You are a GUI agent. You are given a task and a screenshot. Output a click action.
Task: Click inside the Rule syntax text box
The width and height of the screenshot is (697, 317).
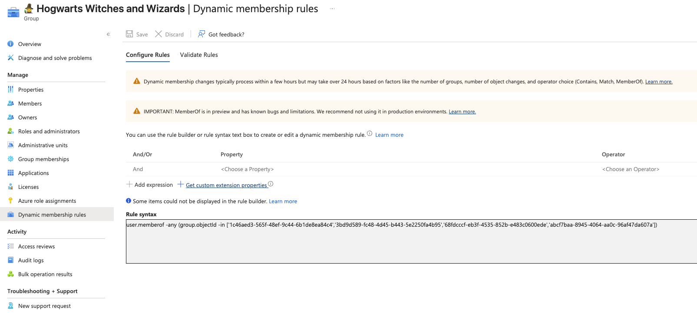[x=411, y=241]
